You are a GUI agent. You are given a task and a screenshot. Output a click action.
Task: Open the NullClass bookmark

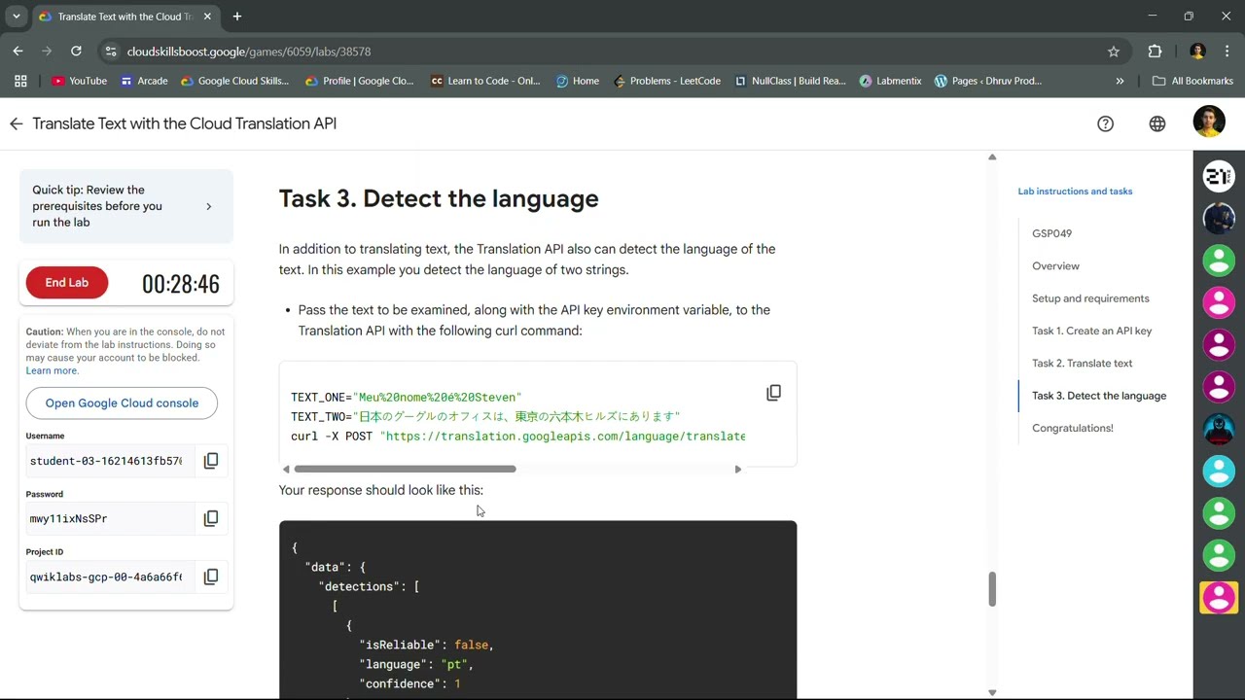click(x=790, y=81)
